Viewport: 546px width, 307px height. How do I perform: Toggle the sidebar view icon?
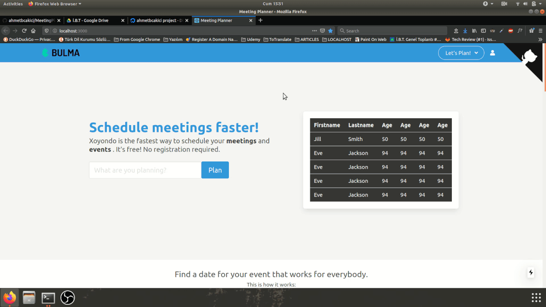click(483, 31)
